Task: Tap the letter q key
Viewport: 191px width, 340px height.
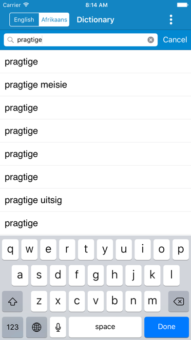Action: 10,250
